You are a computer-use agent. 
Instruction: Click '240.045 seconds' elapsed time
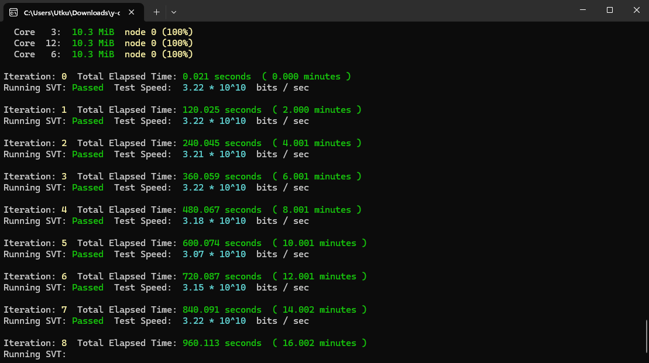coord(222,143)
